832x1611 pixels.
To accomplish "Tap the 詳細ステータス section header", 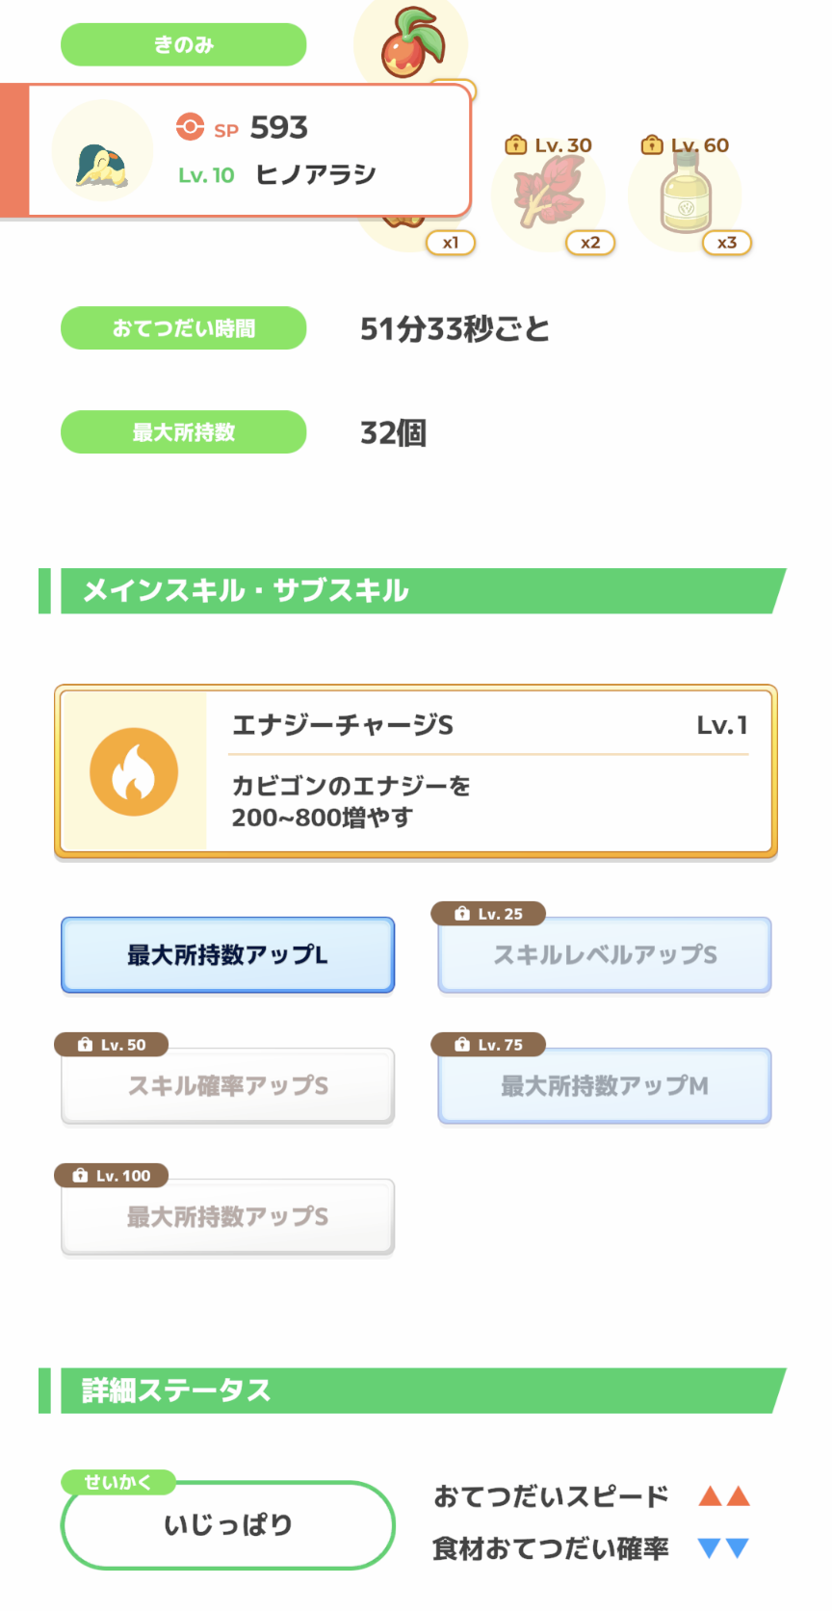I will 412,1390.
